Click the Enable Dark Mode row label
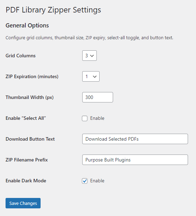 pyautogui.click(x=26, y=181)
